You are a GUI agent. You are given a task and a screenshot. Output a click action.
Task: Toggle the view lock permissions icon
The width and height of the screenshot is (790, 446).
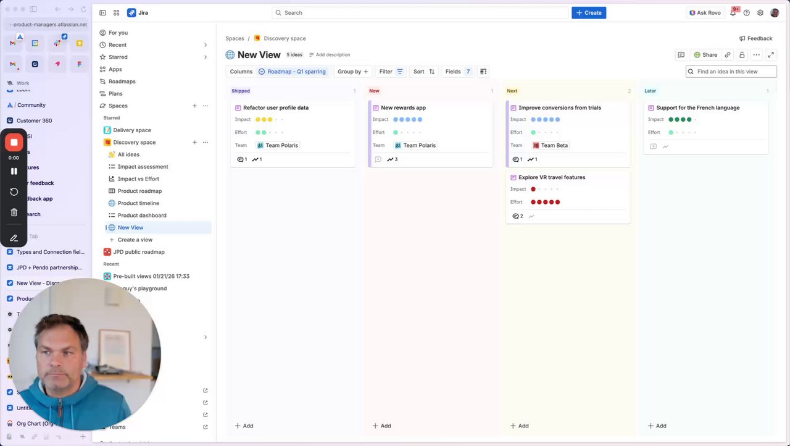click(x=742, y=55)
